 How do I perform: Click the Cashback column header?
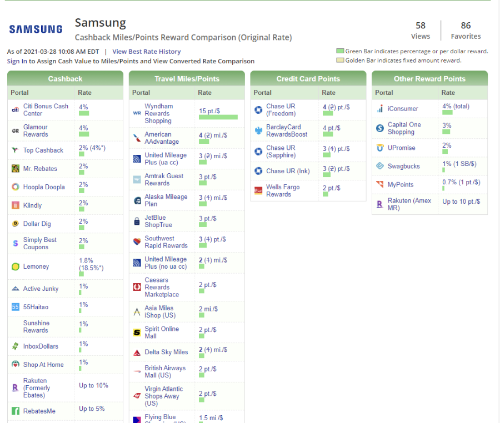click(65, 79)
